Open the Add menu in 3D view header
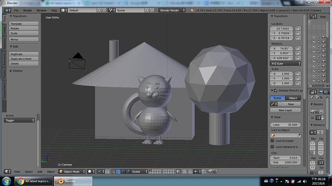This screenshot has width=332, height=186. click(x=40, y=172)
